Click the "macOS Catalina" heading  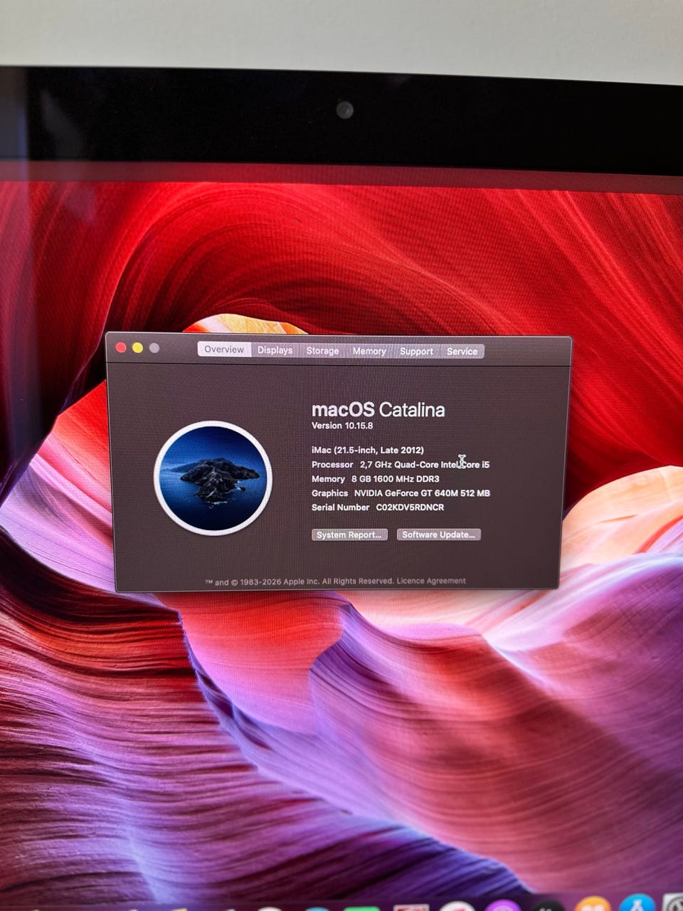(x=378, y=409)
